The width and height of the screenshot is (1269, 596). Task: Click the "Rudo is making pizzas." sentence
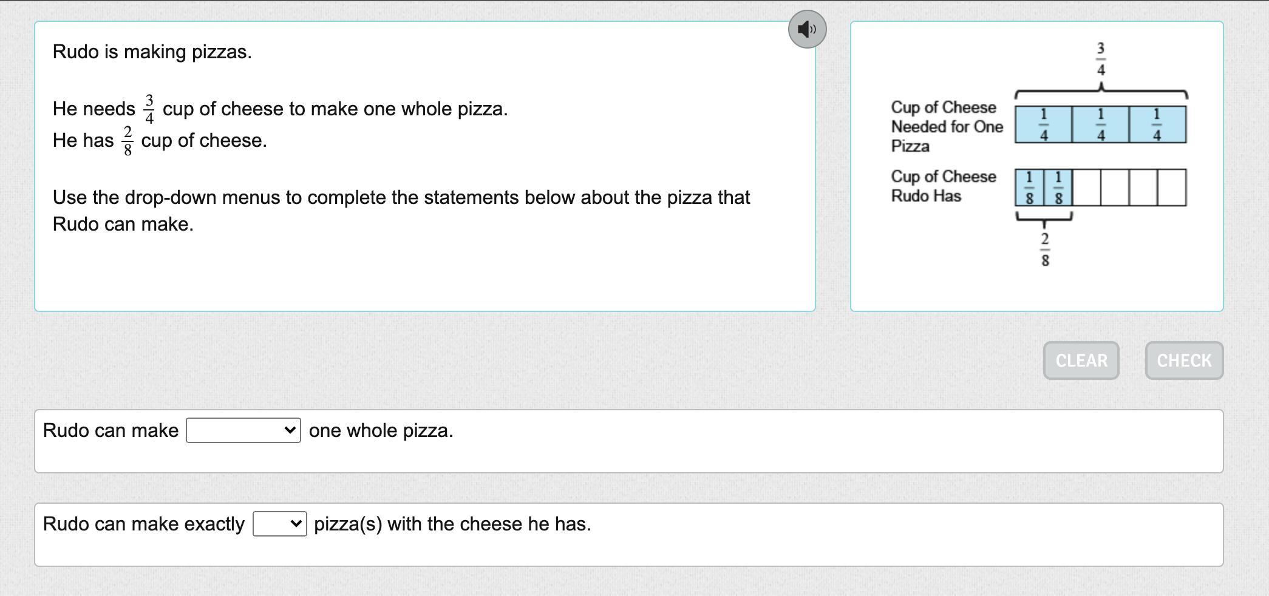pos(152,52)
